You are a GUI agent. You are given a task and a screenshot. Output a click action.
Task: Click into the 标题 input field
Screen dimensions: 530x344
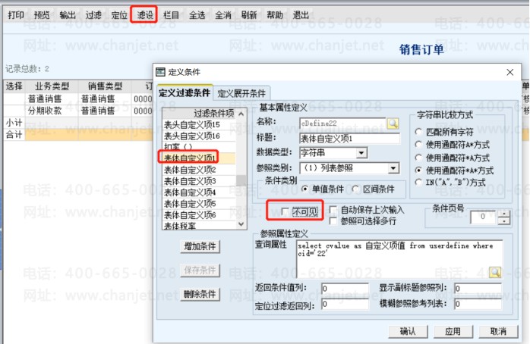[349, 139]
